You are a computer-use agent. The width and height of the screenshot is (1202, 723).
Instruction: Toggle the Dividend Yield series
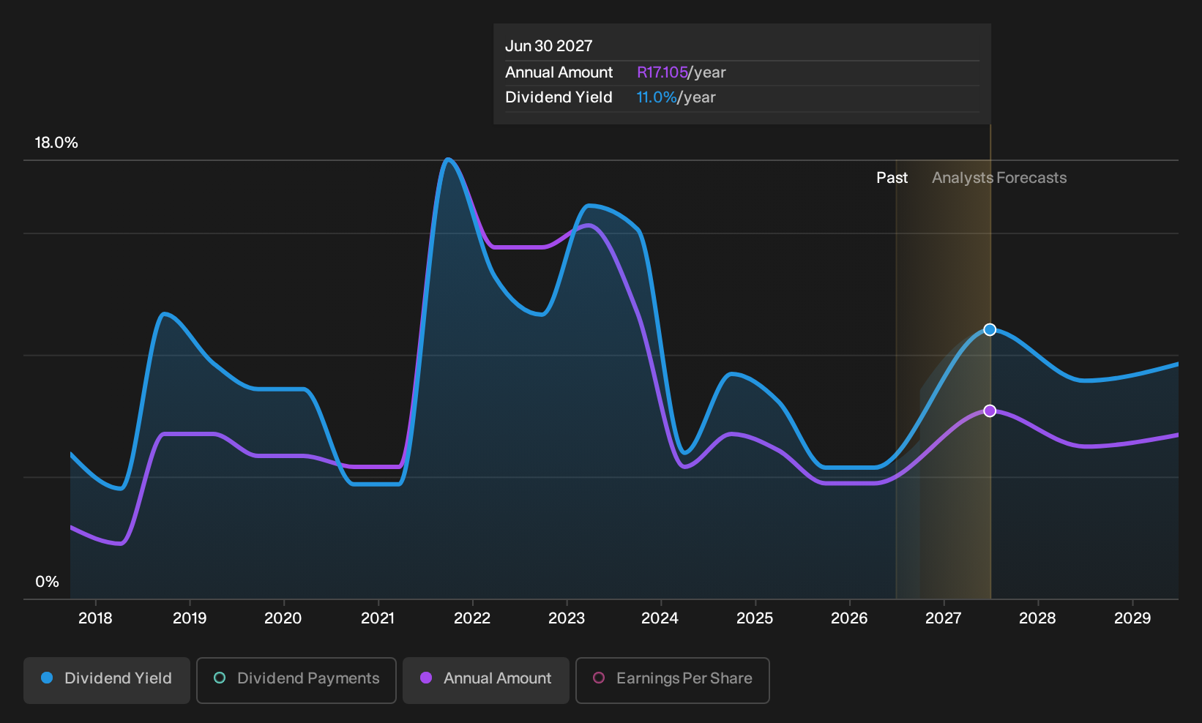point(107,680)
